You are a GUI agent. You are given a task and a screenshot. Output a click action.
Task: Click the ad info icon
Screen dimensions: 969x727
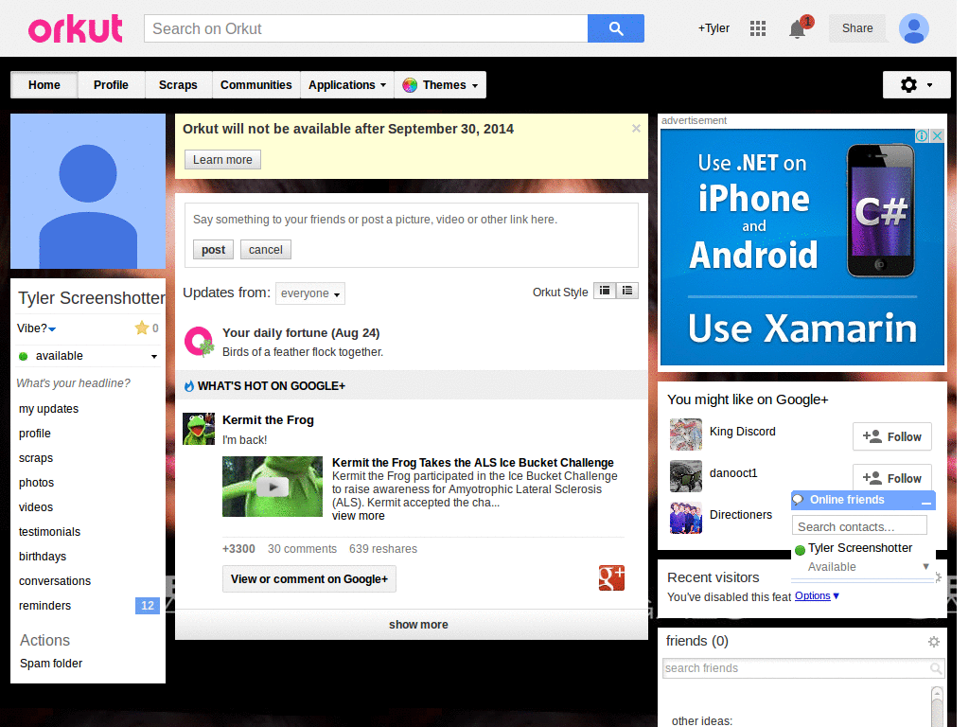pos(922,136)
